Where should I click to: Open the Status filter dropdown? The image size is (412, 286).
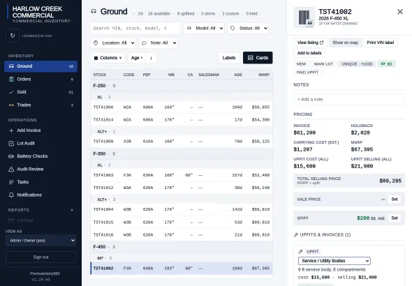(x=248, y=28)
